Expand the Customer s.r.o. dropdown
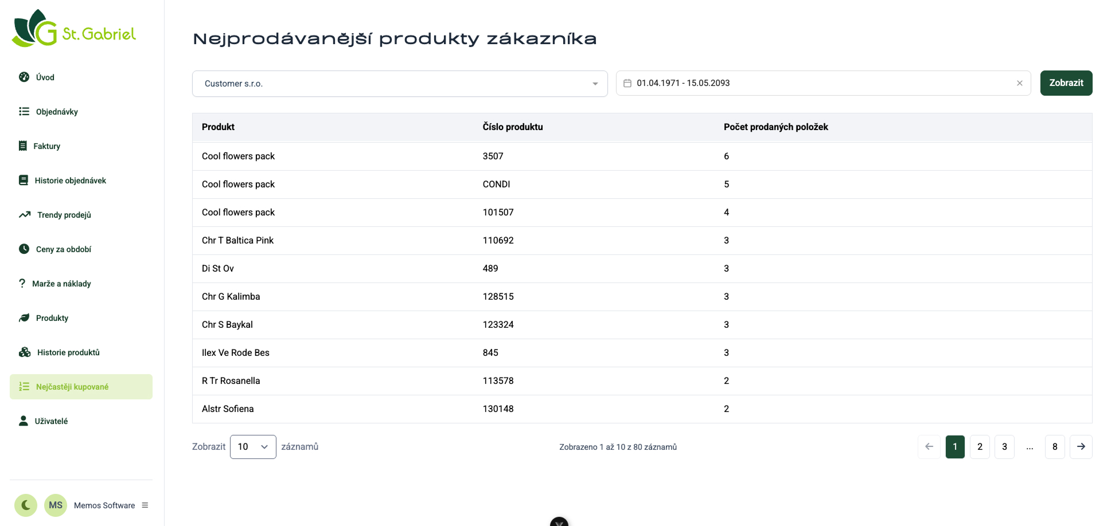1119x526 pixels. (x=400, y=84)
